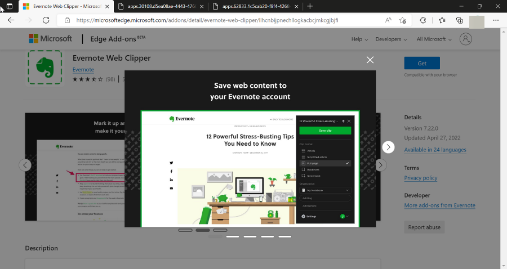Click the forward navigation arrow
The image size is (507, 269).
[29, 20]
